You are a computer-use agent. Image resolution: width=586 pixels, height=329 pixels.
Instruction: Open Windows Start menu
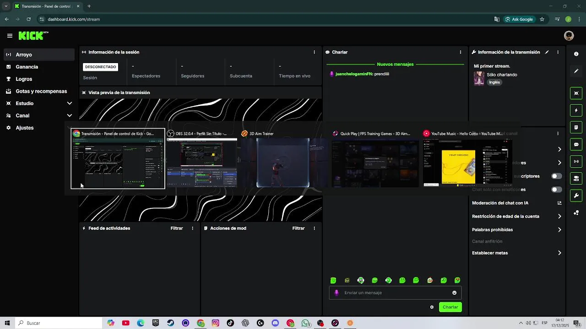(7, 323)
